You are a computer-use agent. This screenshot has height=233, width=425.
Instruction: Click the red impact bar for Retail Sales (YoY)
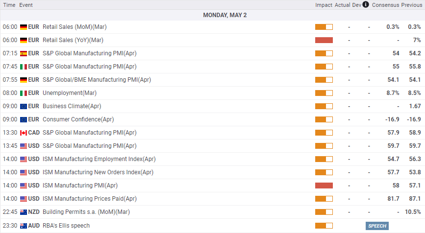tap(324, 40)
